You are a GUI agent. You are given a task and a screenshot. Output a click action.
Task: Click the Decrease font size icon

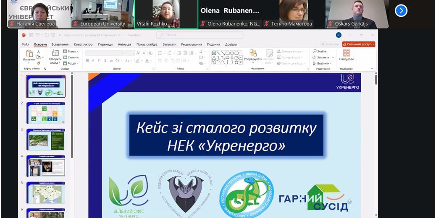[x=144, y=53]
